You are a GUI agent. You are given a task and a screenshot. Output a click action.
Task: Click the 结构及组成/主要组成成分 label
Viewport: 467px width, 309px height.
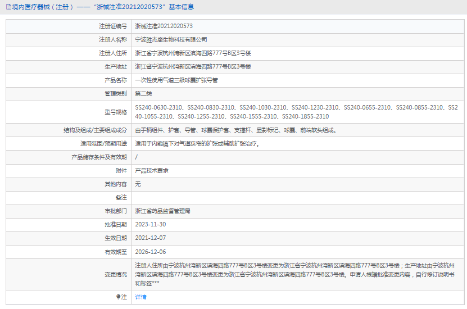[x=96, y=130]
